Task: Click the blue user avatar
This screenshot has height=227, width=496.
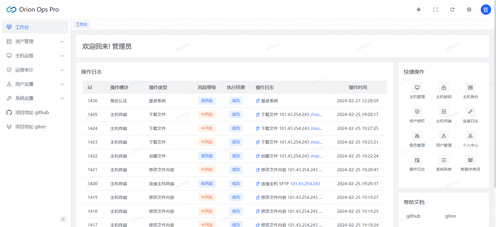Action: [486, 10]
